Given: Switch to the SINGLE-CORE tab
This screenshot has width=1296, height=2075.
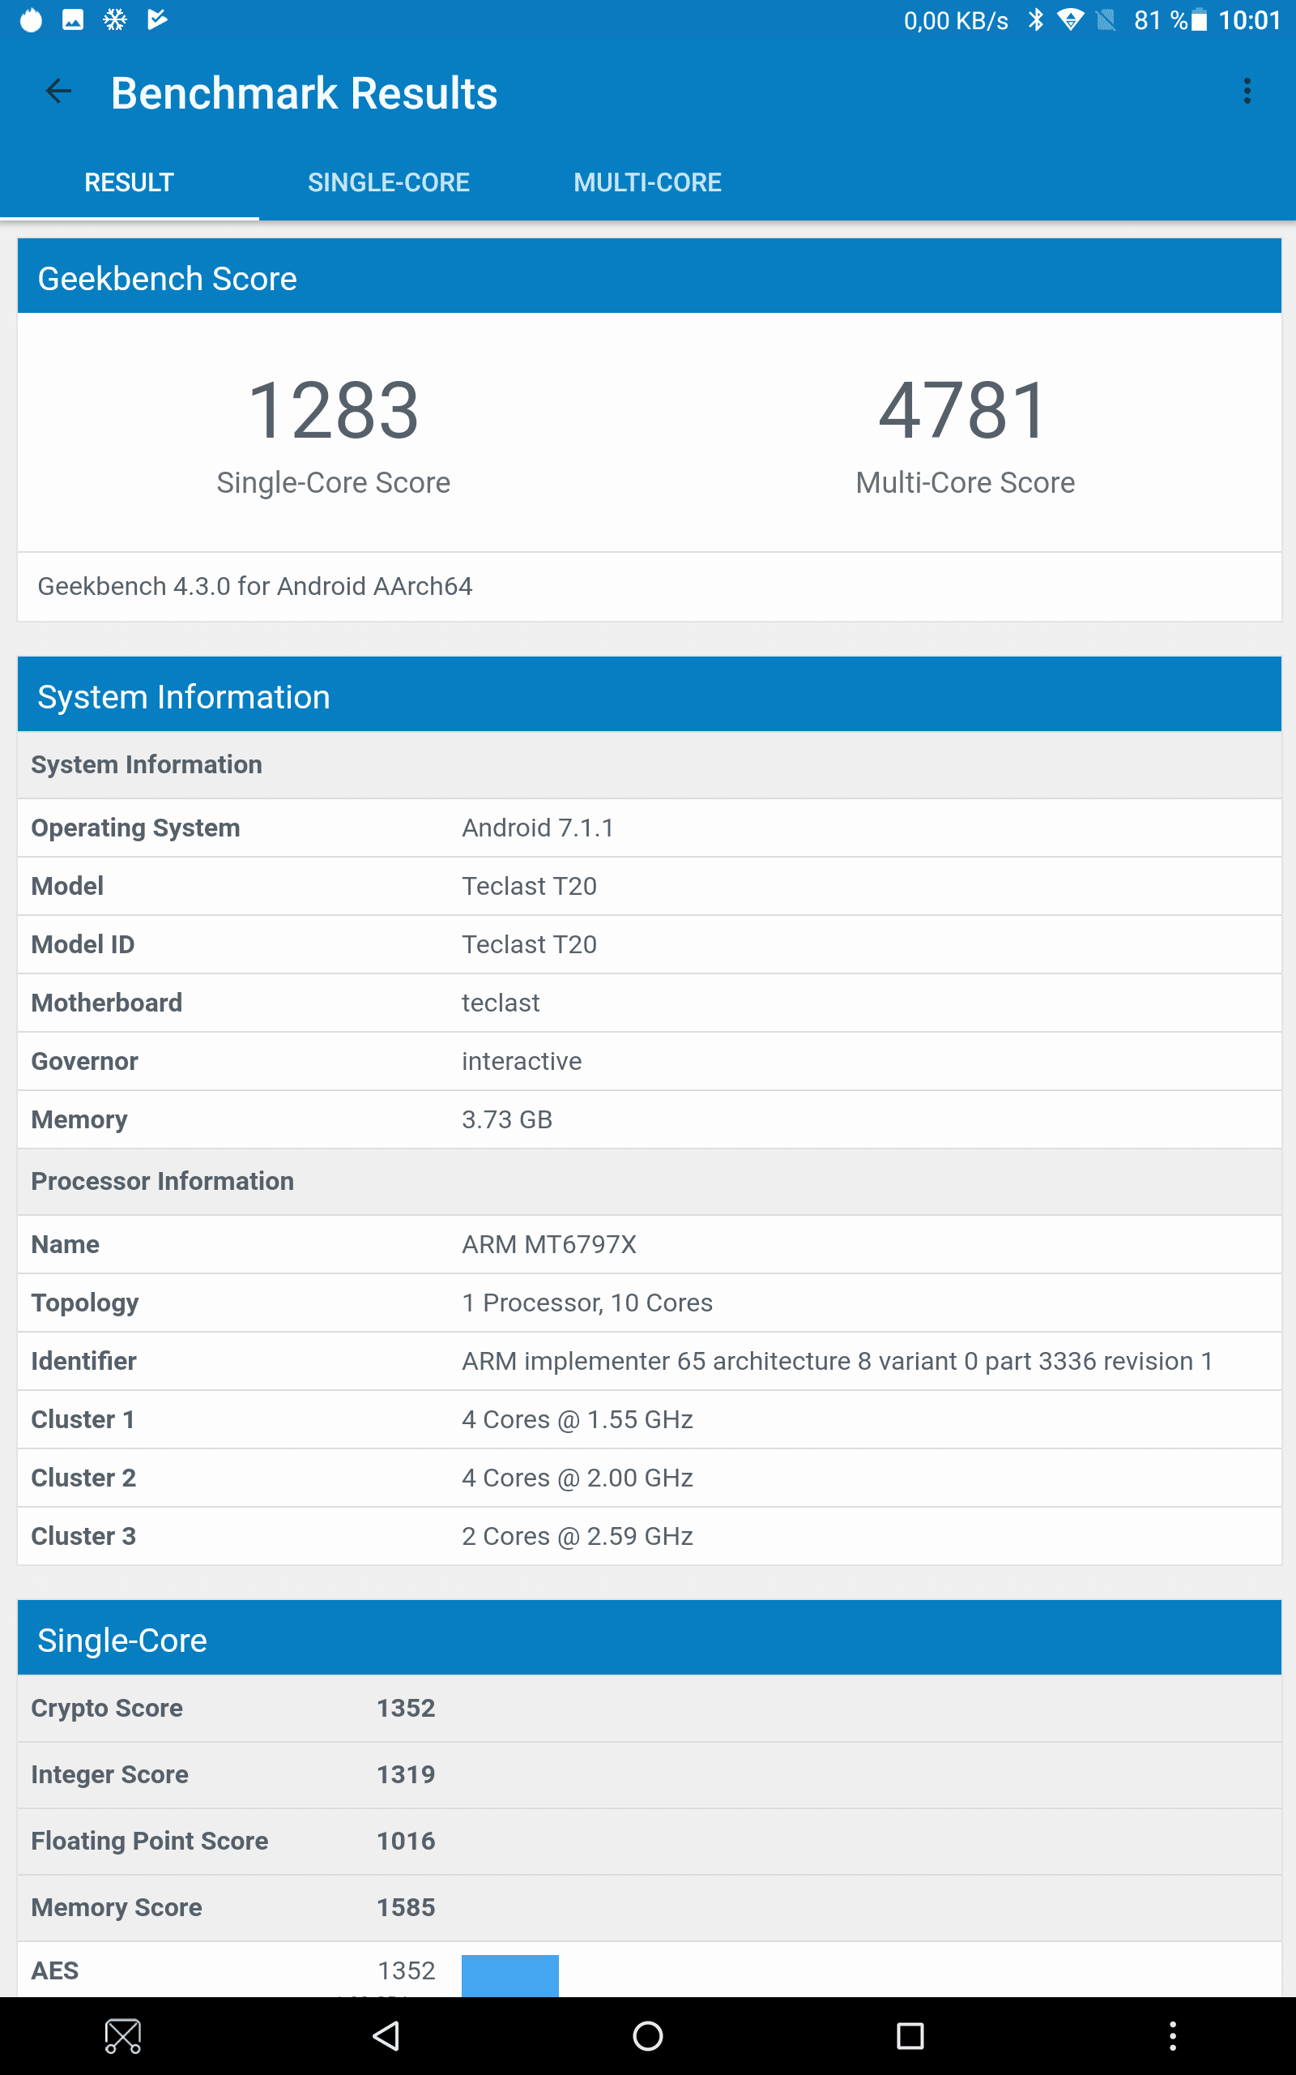Looking at the screenshot, I should (x=388, y=182).
